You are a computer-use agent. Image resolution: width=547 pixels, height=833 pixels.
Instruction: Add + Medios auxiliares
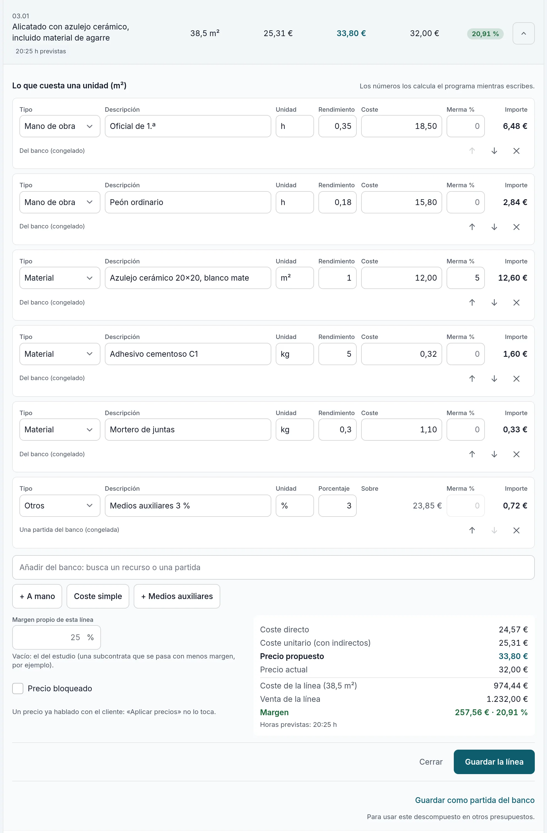[x=177, y=596]
